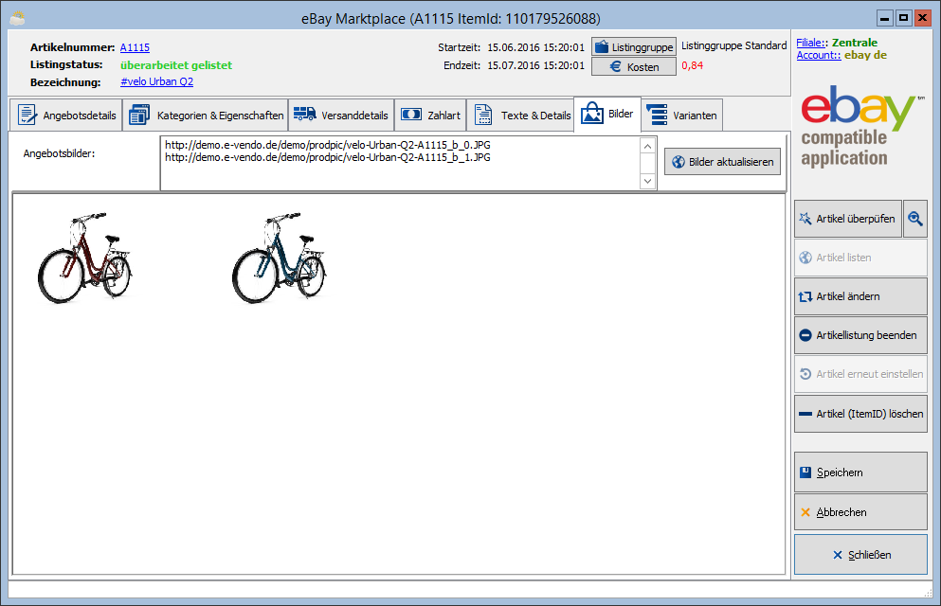Click the Account link
Screen dimensions: 941x606
point(819,55)
